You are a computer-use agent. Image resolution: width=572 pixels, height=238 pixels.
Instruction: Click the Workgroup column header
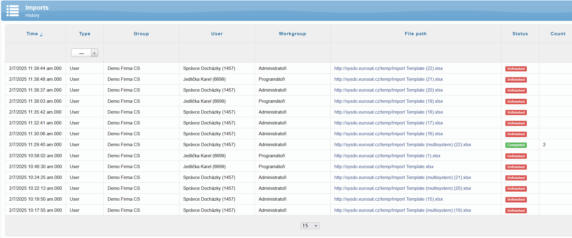(292, 34)
